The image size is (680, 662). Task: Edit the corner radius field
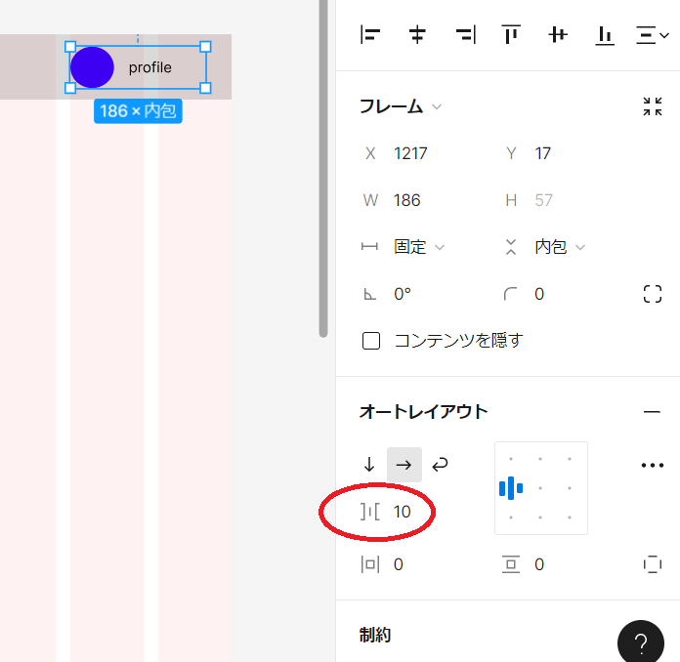coord(539,294)
